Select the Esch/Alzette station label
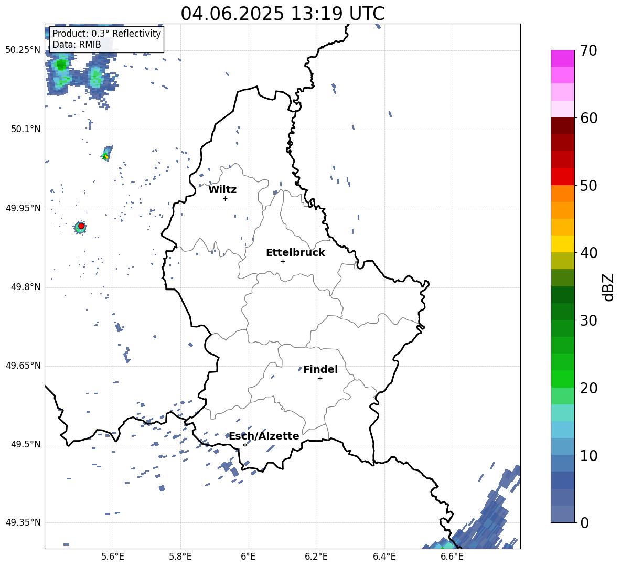This screenshot has width=621, height=567. pyautogui.click(x=264, y=436)
